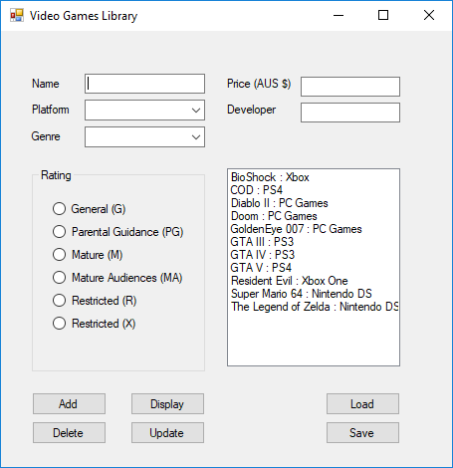Pick 'Diablo II : PC Games' row
Screen dimensions: 453x468
pos(314,203)
